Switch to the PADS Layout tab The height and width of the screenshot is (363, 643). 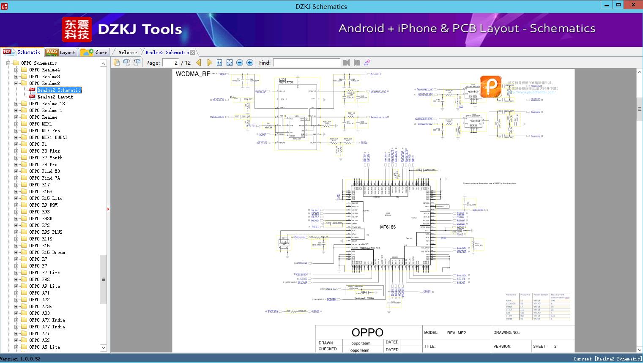click(x=60, y=52)
